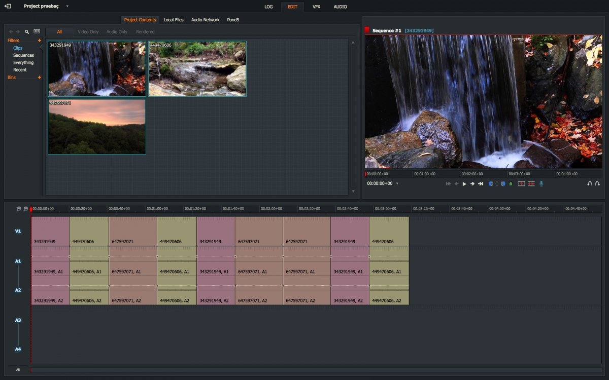Open the Project pruebaç dropdown menu
Screen dimensions: 609x380
[x=67, y=7]
